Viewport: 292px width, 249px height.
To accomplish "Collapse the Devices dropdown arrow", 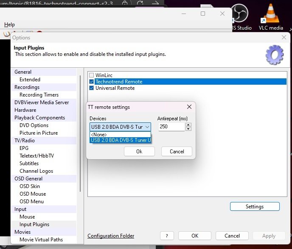I will 147,127.
